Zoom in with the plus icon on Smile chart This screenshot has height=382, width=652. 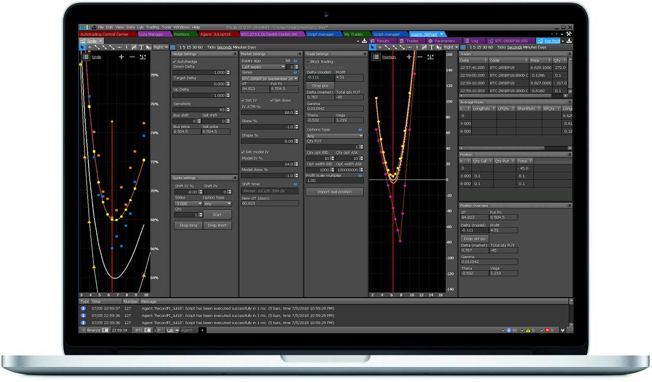(x=121, y=57)
